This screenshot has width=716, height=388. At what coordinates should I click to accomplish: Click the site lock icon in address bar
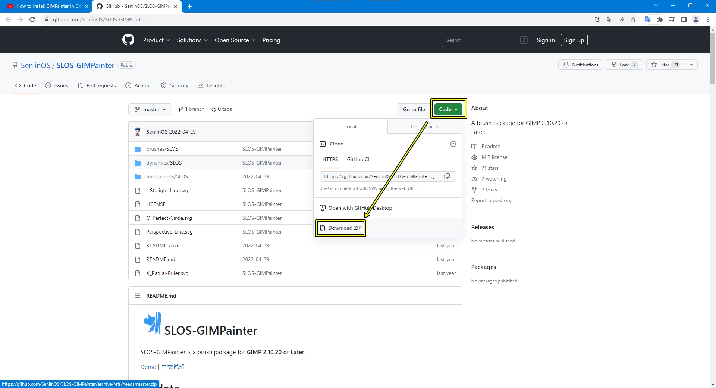pos(47,19)
